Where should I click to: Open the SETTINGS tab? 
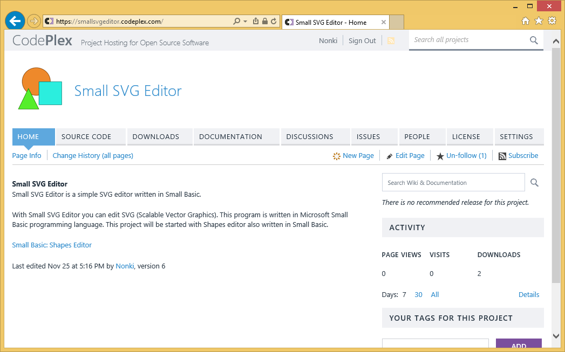coord(519,137)
